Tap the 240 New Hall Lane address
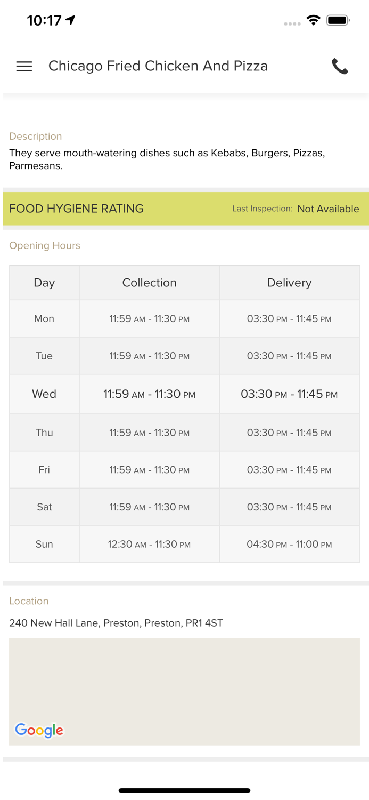 point(116,623)
